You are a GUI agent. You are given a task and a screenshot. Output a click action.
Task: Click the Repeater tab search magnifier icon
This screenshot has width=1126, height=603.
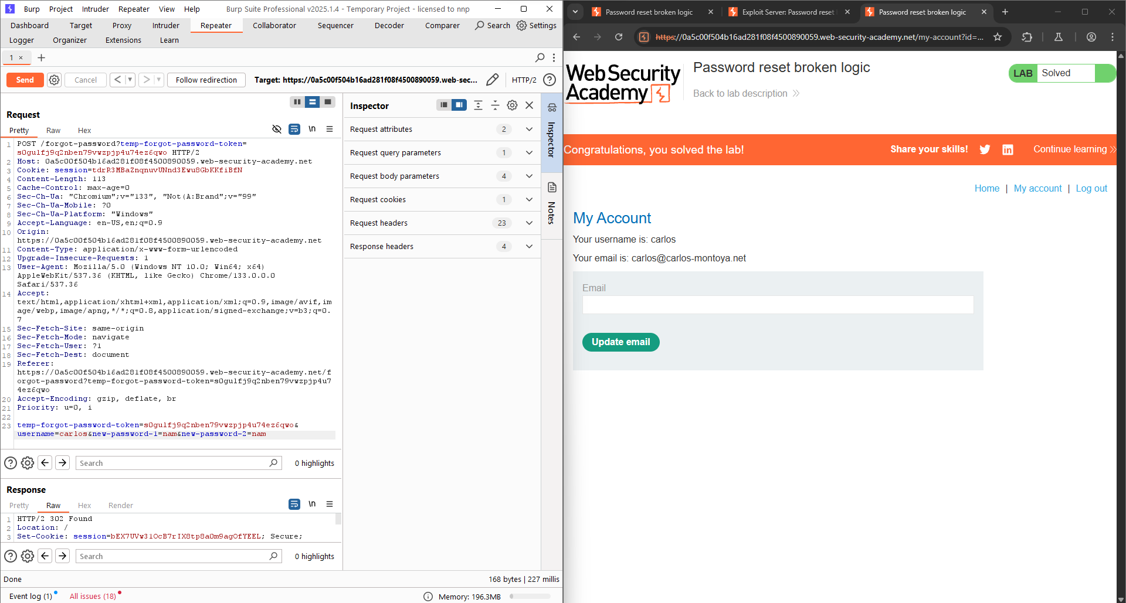point(540,57)
